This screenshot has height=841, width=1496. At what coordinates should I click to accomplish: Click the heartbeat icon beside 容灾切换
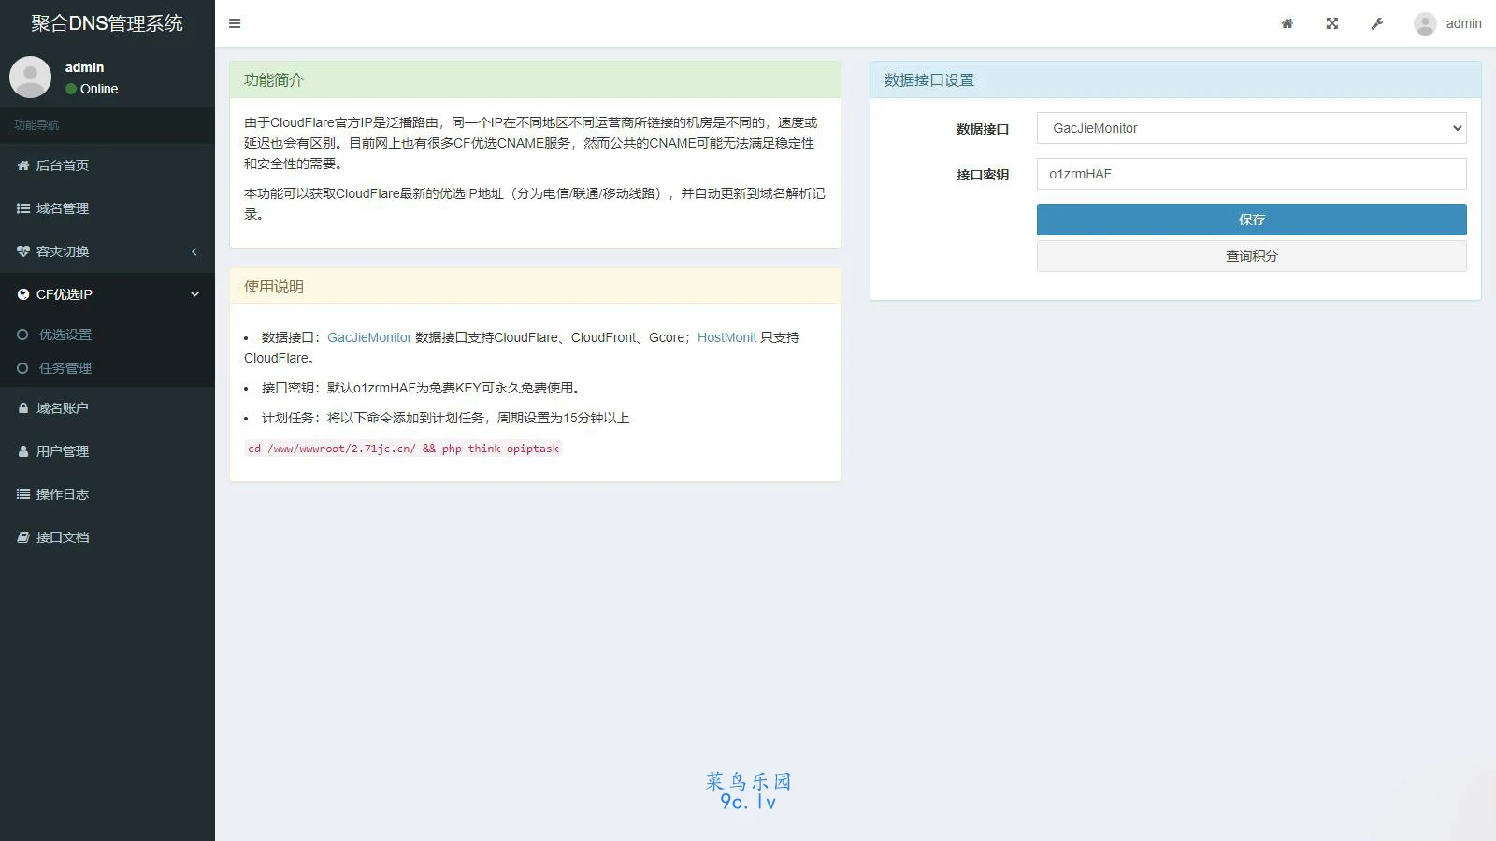point(23,251)
